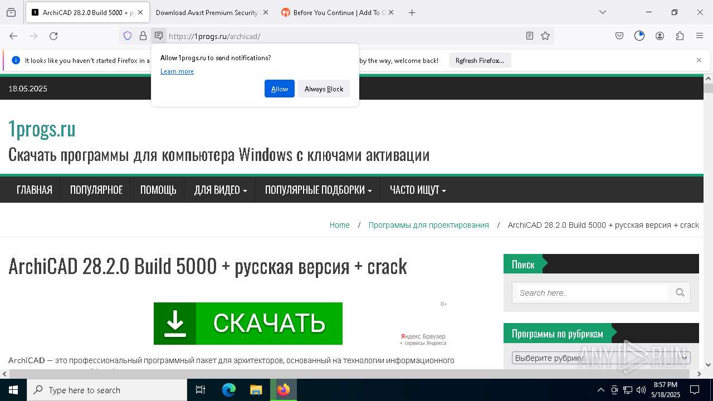Launch Microsoft Edge from taskbar
The height and width of the screenshot is (401, 713).
[x=229, y=390]
